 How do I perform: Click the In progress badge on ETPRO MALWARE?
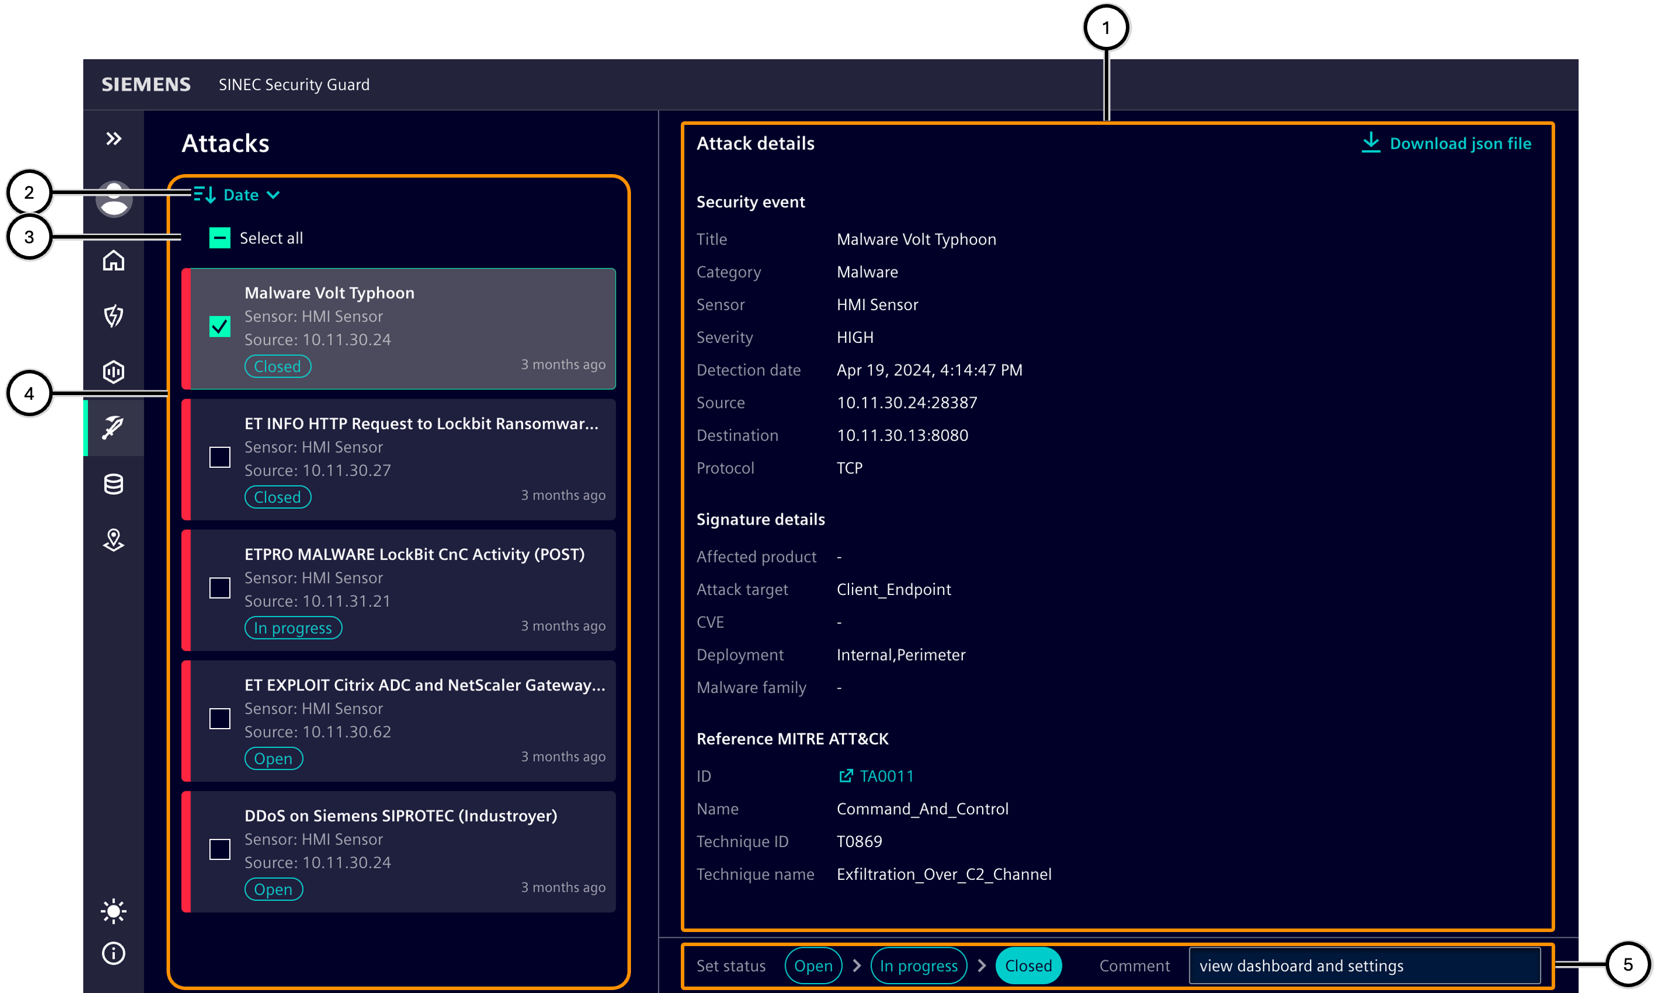293,628
